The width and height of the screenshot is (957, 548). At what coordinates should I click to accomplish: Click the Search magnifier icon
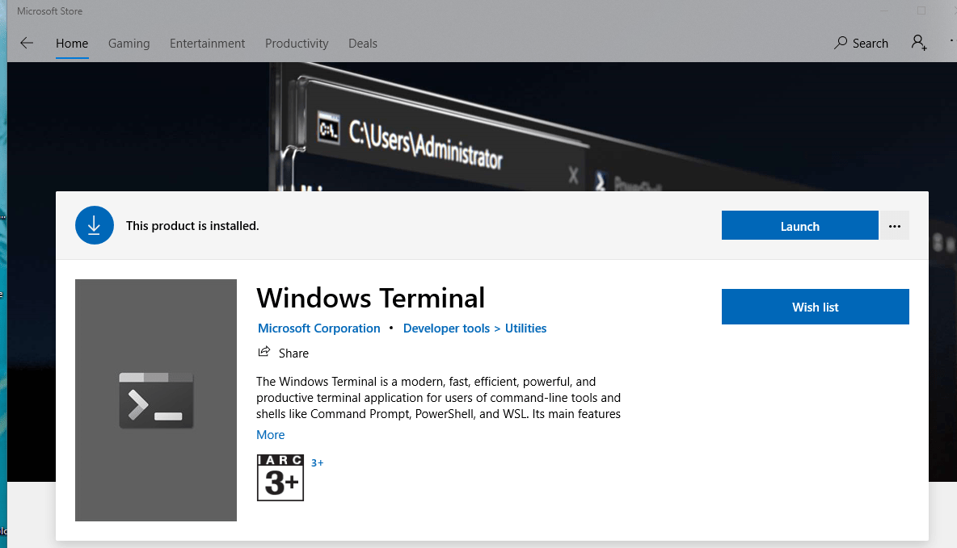tap(841, 43)
